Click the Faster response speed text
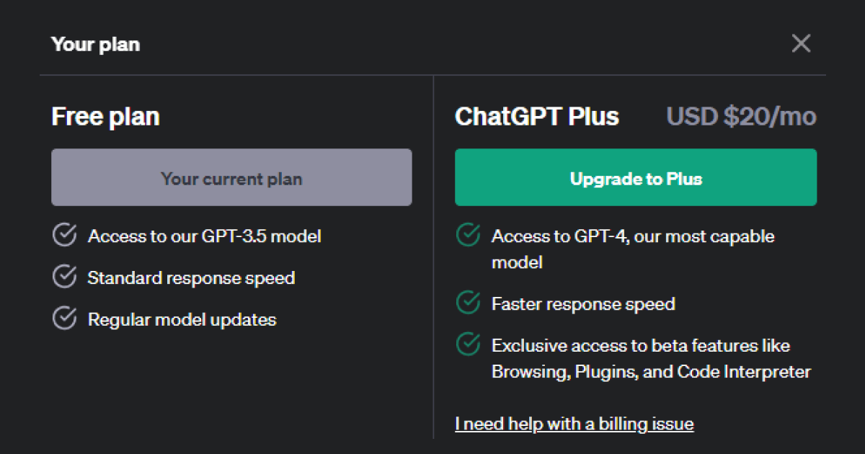This screenshot has height=454, width=865. tap(582, 304)
